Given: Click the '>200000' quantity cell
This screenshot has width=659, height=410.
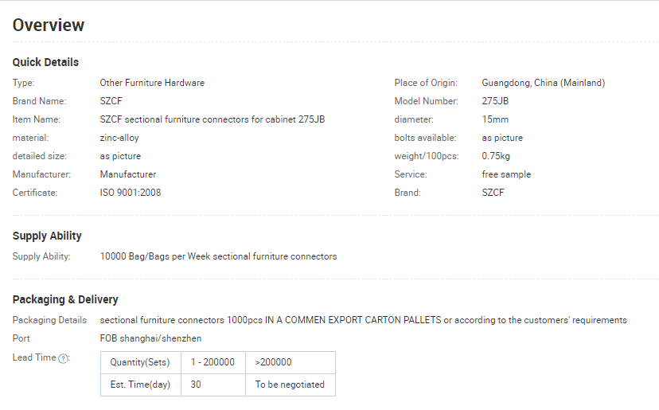Looking at the screenshot, I should [291, 362].
